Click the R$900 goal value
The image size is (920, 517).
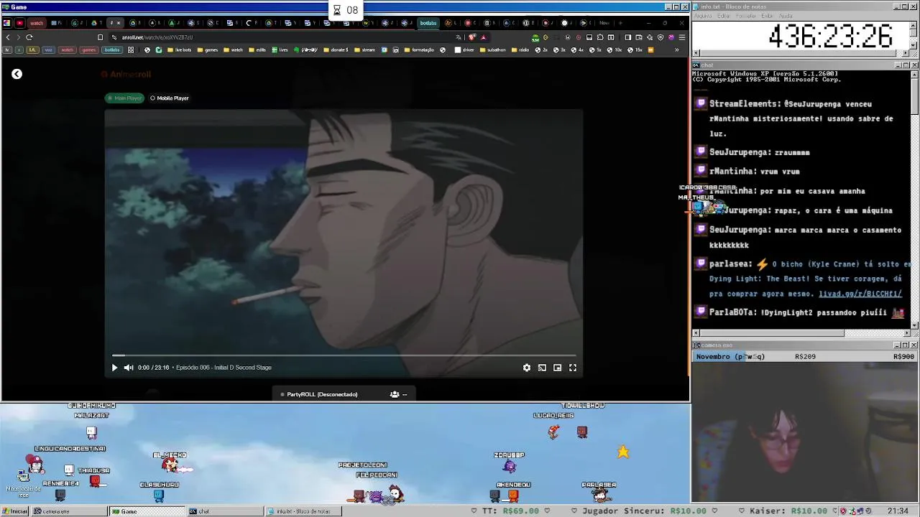903,356
